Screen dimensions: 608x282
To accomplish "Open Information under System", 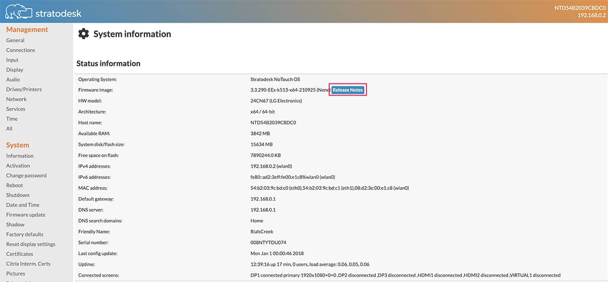I will point(20,156).
